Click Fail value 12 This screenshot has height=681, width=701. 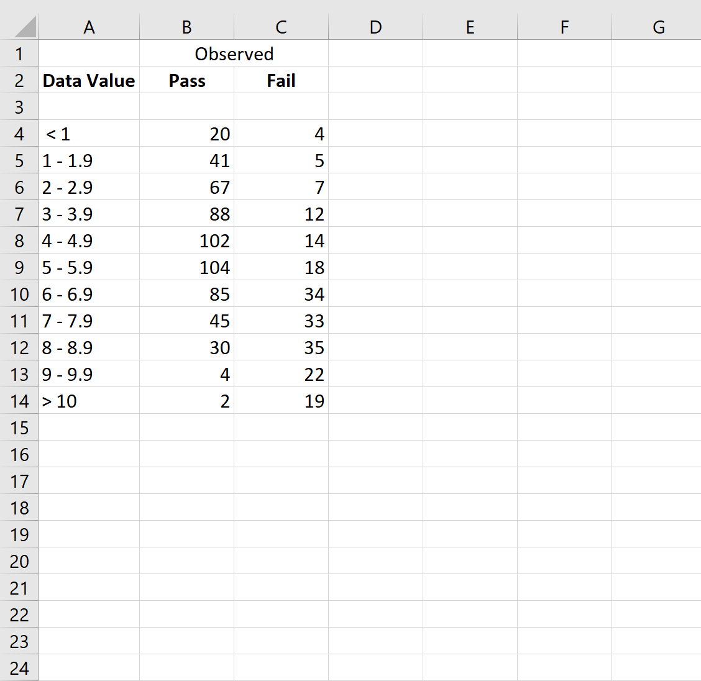pyautogui.click(x=281, y=214)
